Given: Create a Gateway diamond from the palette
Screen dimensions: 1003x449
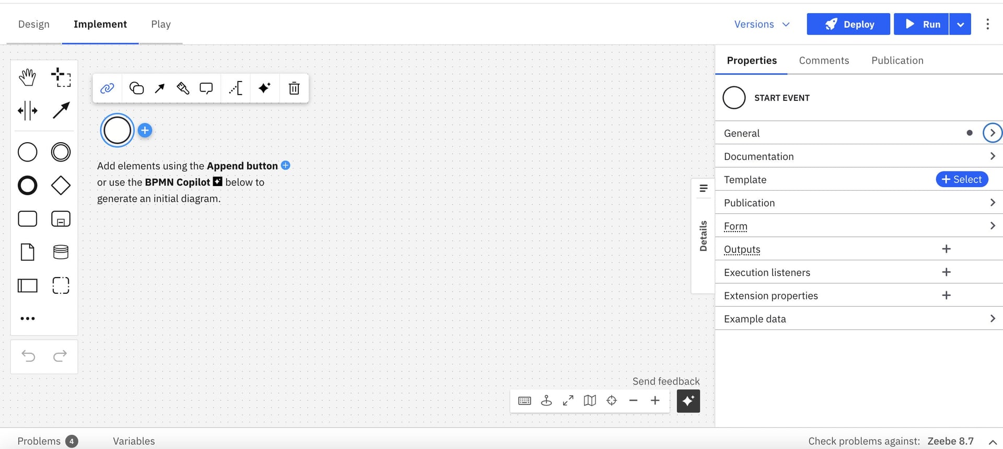Looking at the screenshot, I should (x=61, y=185).
